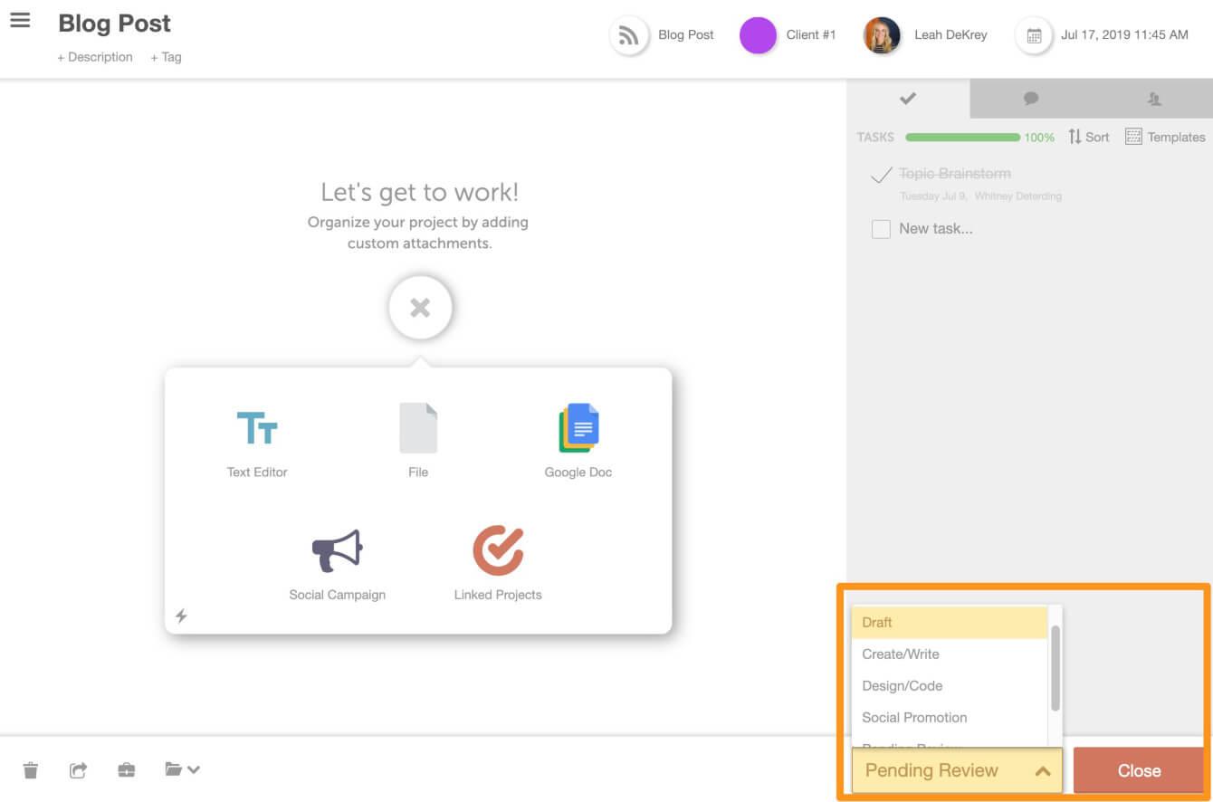Switch to the tasks checkmark tab

(908, 99)
